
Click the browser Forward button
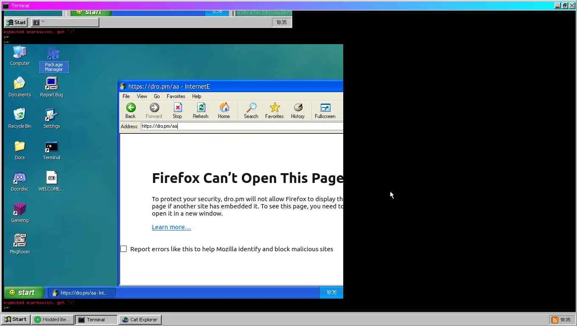[x=154, y=111]
